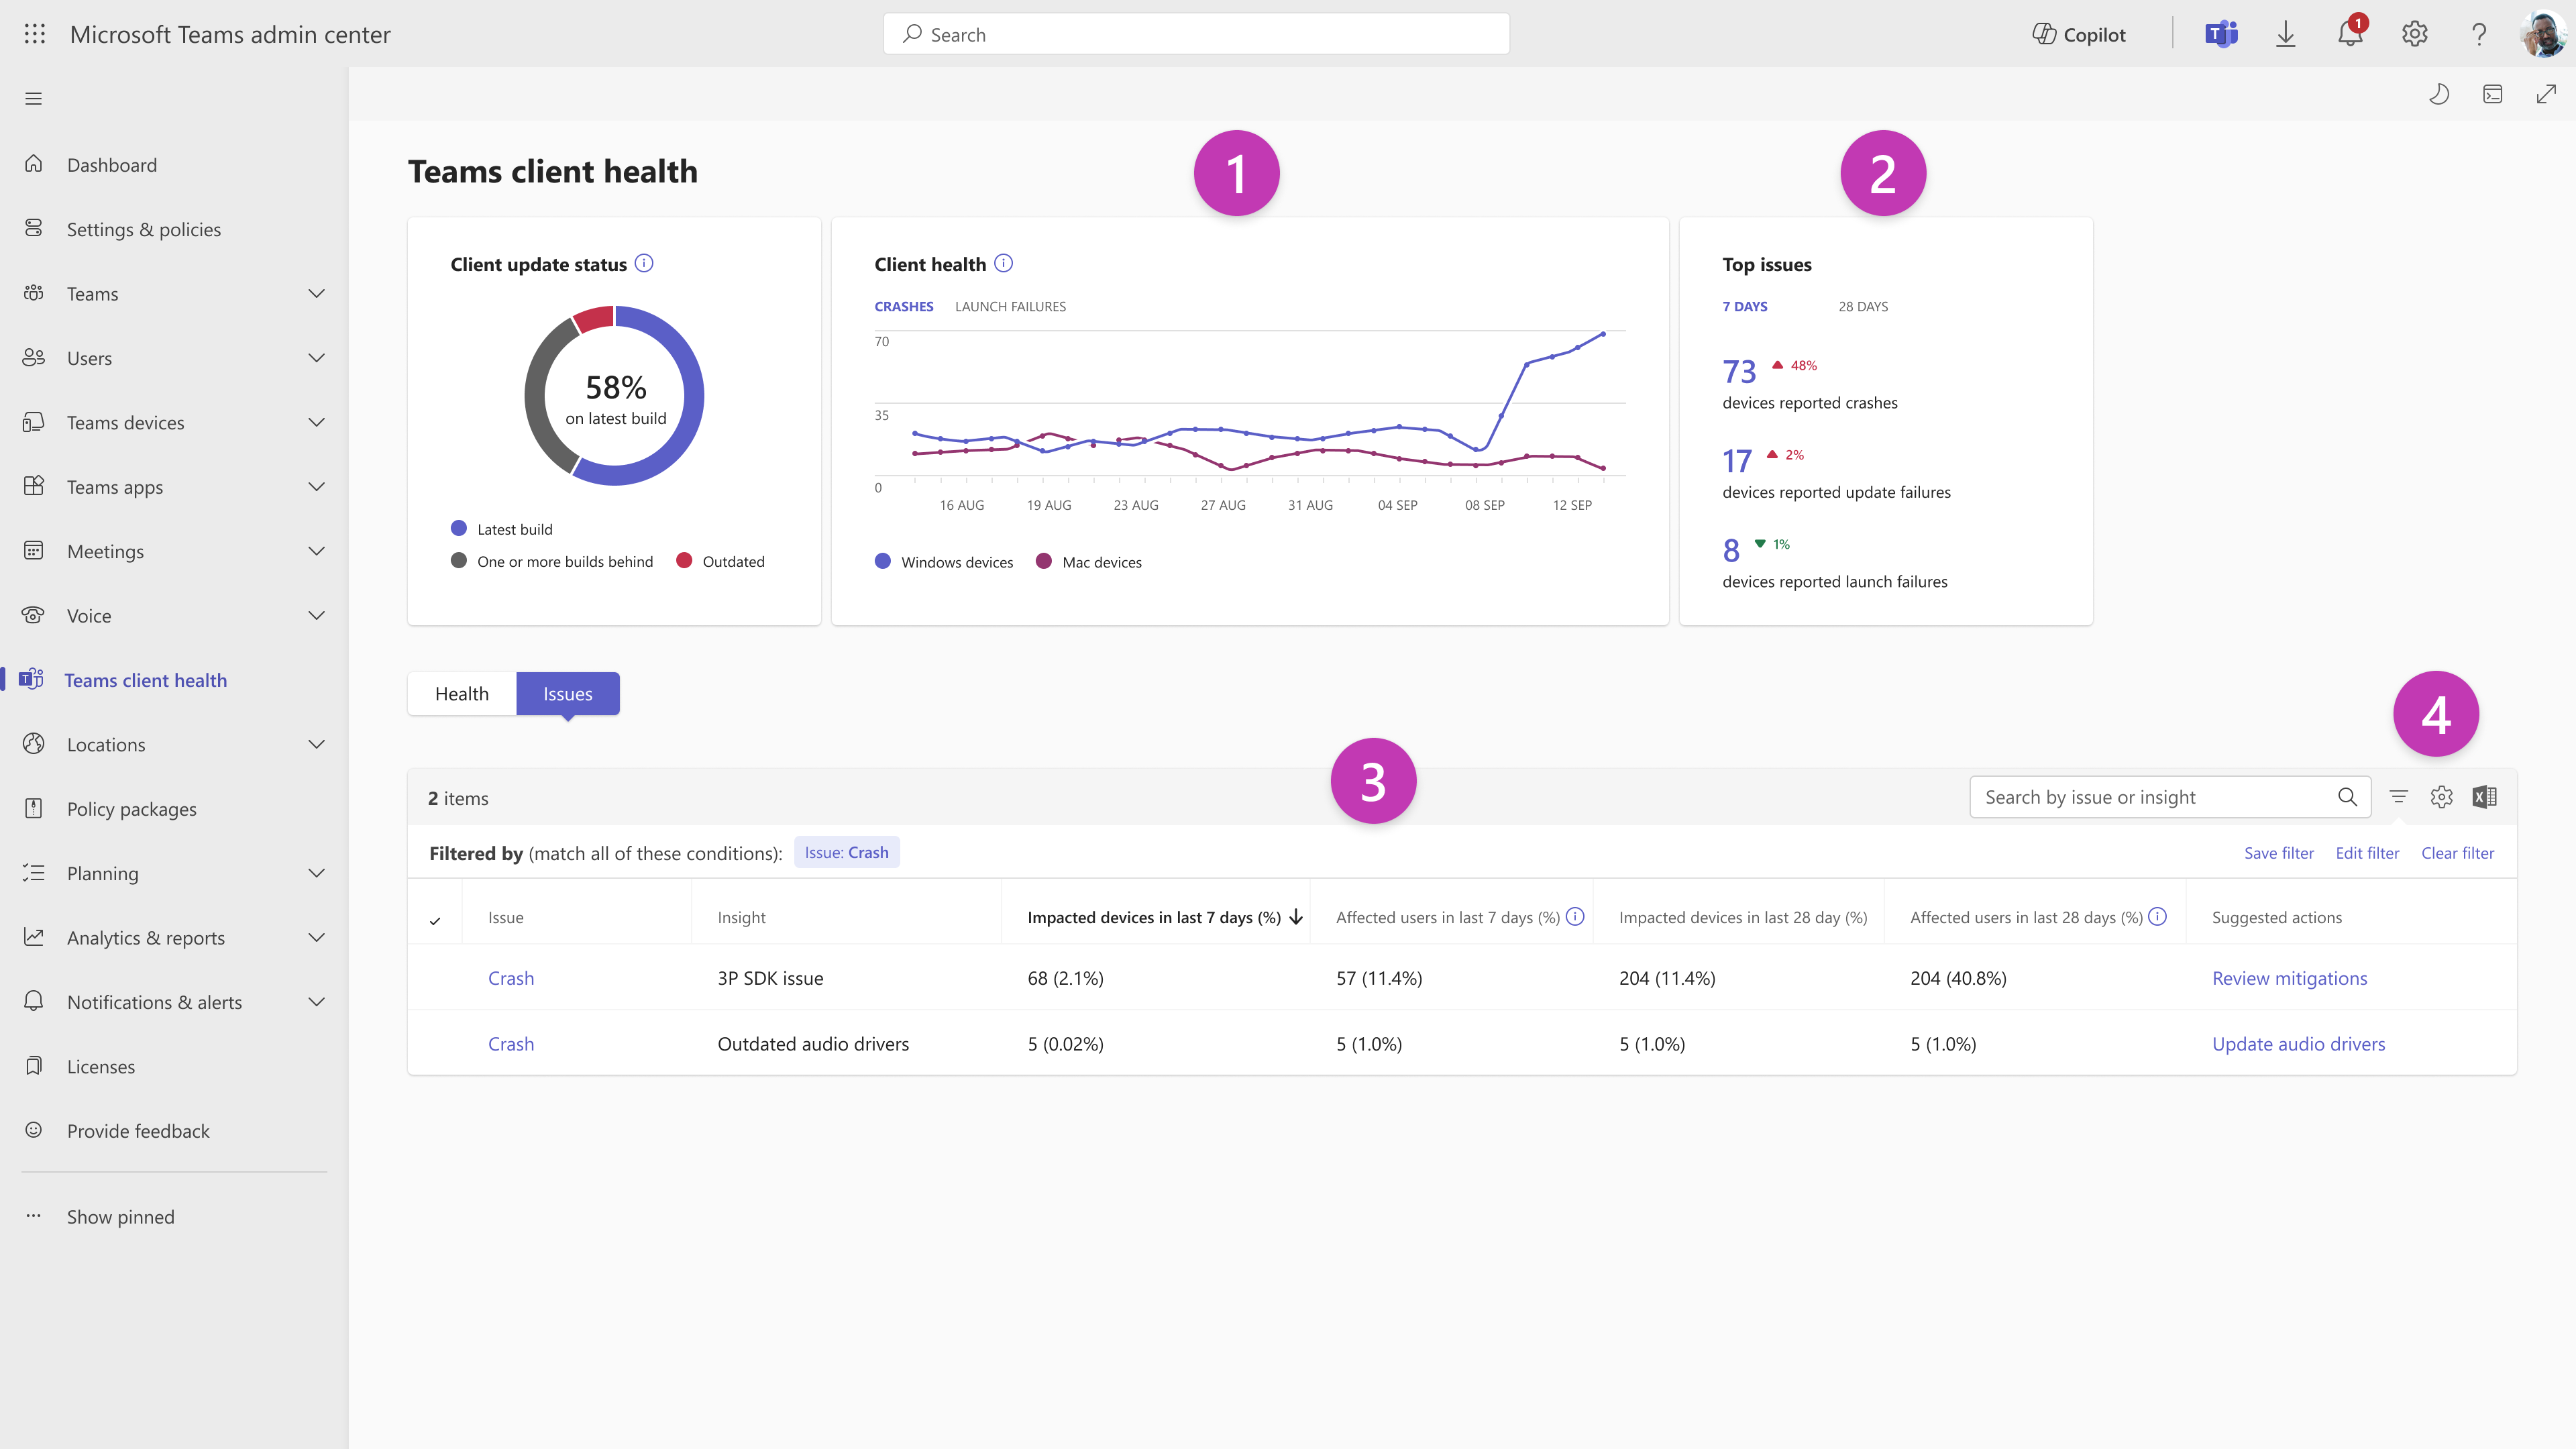2576x1449 pixels.
Task: Click the downloads icon in the top bar
Action: pyautogui.click(x=2286, y=33)
